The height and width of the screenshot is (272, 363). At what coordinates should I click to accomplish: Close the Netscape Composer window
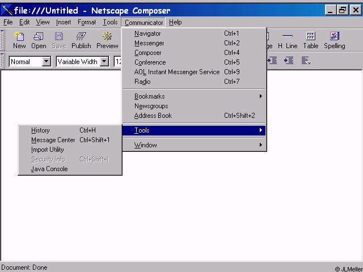tap(356, 10)
